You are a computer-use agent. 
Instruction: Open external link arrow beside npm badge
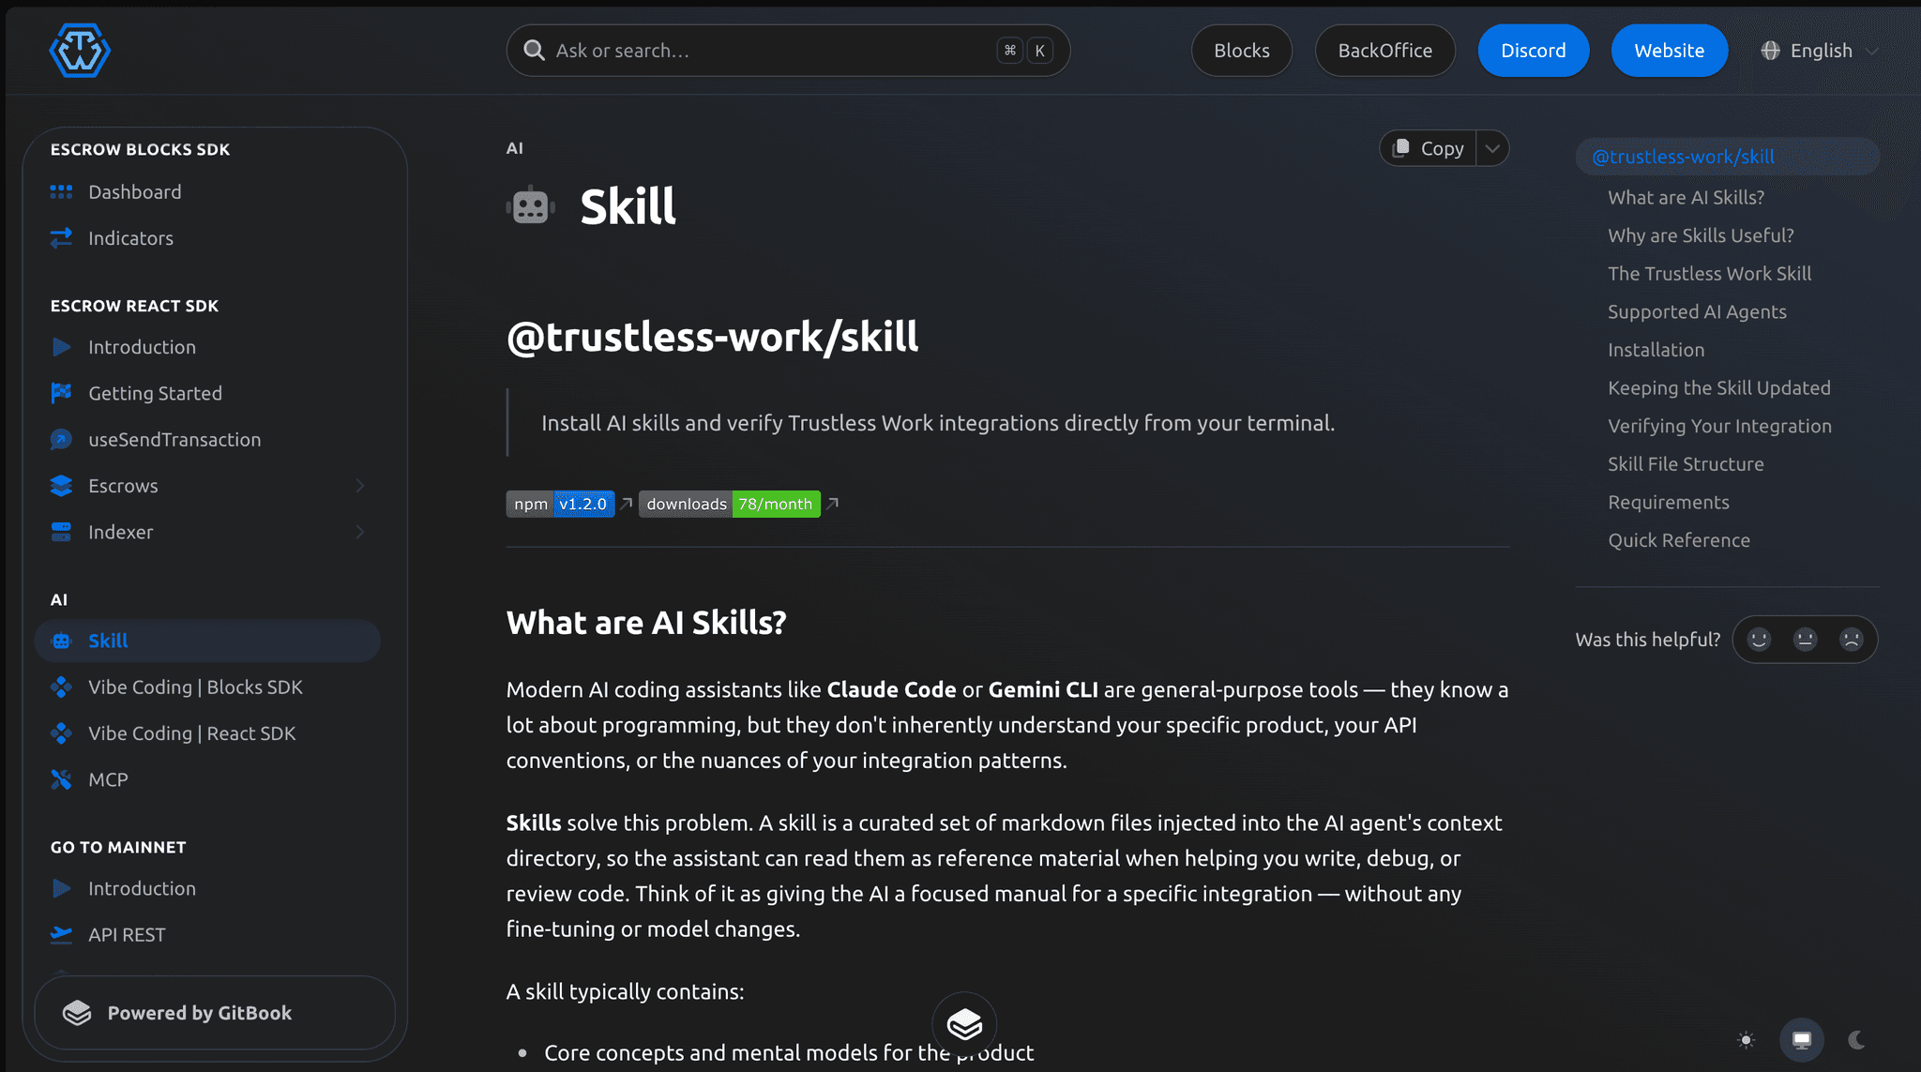pos(627,504)
